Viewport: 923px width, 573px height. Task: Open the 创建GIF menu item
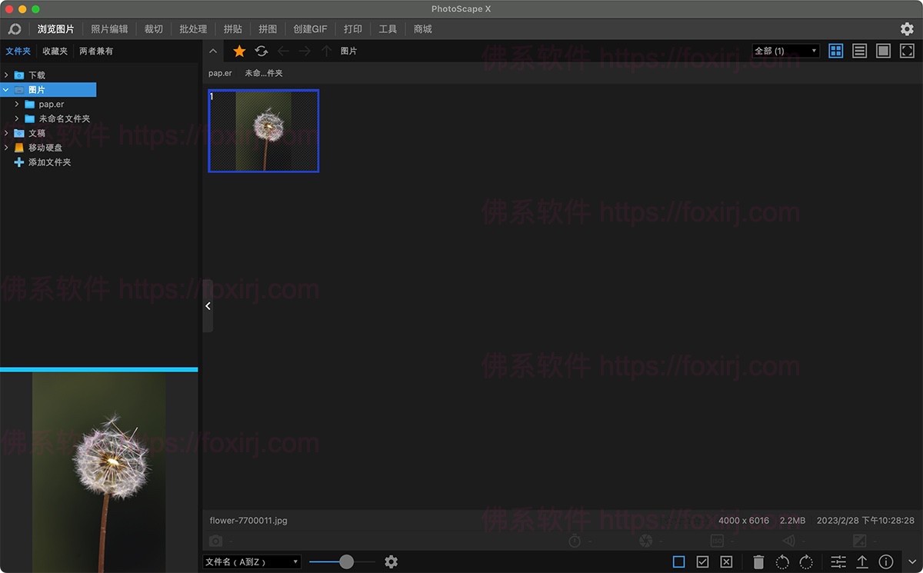coord(309,28)
